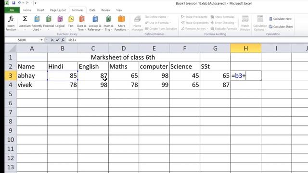Screen dimensions: 308x173
Task: Toggle Show Formulas
Action: tap(222, 17)
